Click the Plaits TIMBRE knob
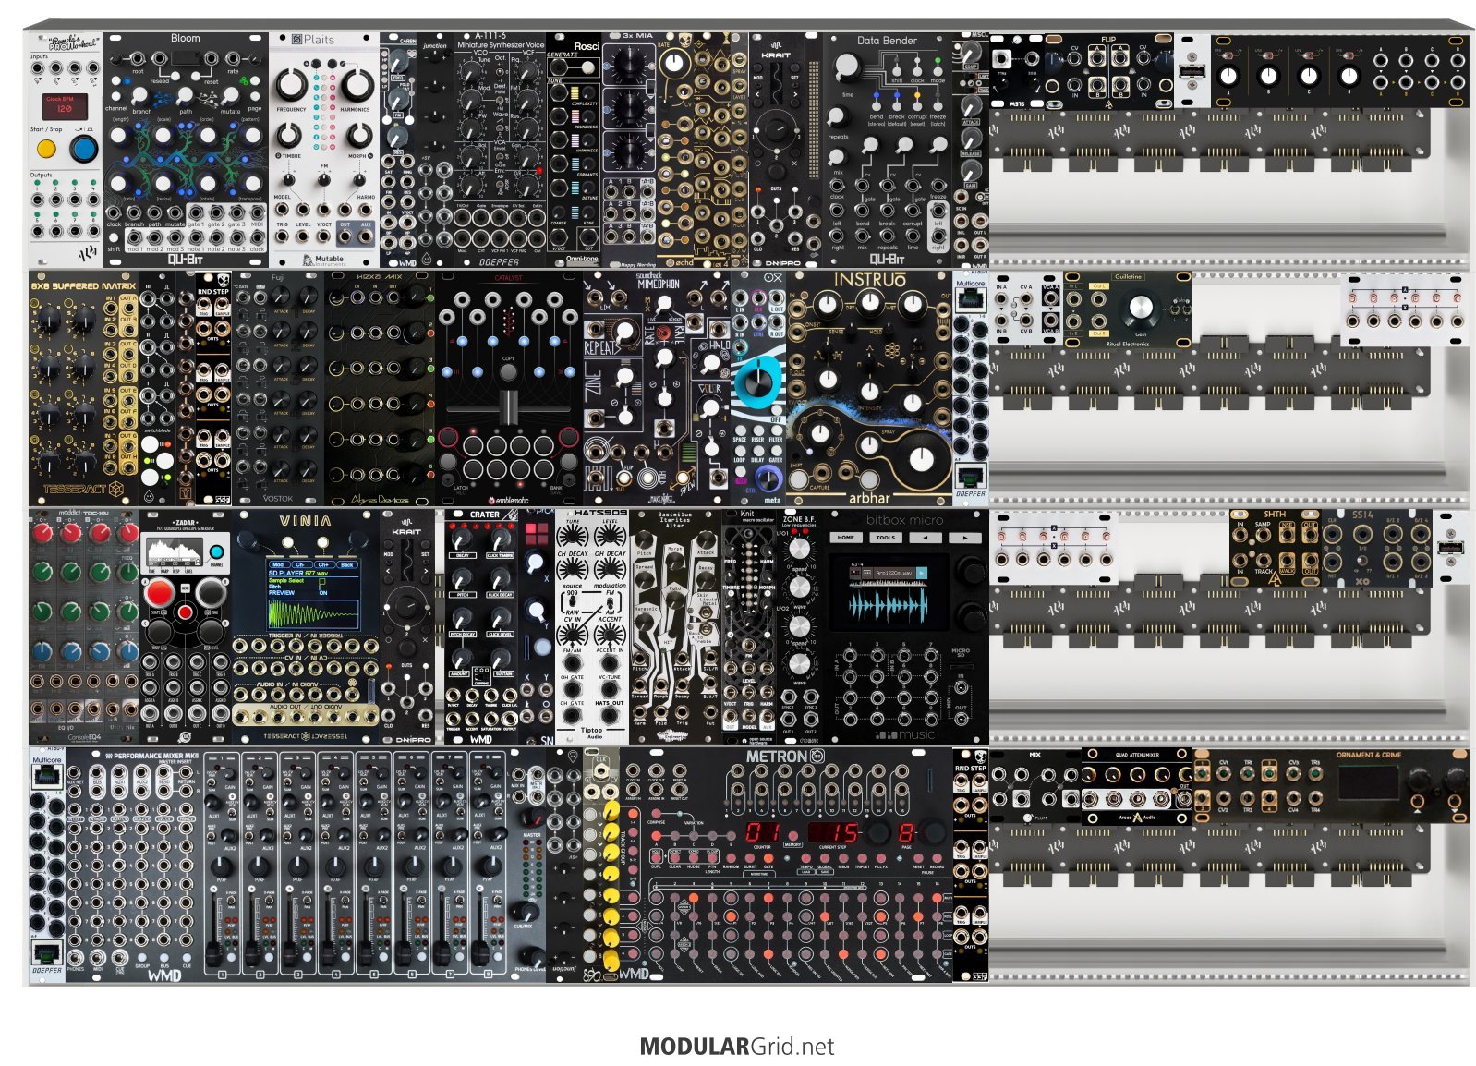Screen dimensions: 1476x1066 289,136
